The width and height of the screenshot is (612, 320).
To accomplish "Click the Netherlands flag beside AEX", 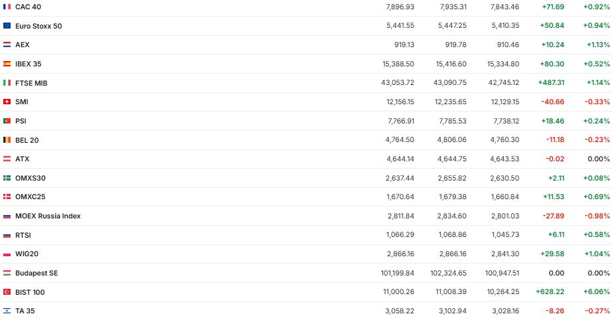I will coord(7,44).
